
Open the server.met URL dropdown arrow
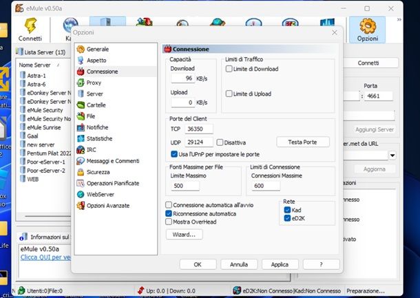(392, 156)
